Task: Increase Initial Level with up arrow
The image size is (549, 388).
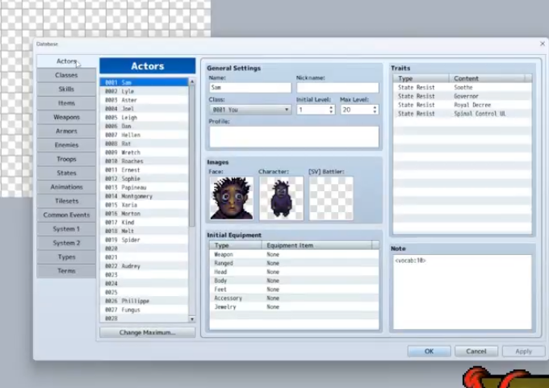Action: (331, 107)
